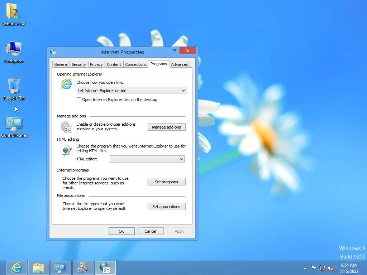Click the Set associations button
Image resolution: width=367 pixels, height=275 pixels.
tap(166, 207)
